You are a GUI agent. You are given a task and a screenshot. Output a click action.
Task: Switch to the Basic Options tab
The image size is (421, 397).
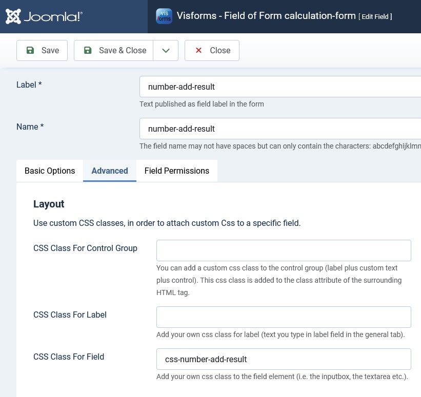50,171
